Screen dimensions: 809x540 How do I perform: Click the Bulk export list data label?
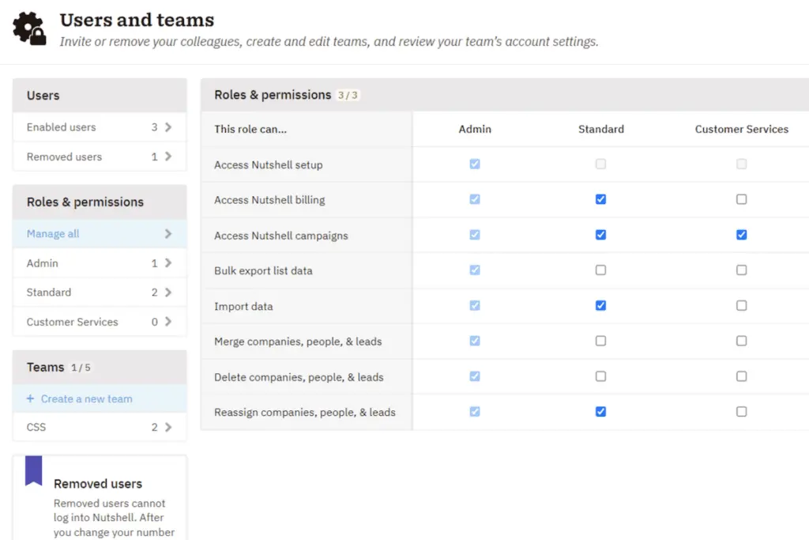point(263,270)
